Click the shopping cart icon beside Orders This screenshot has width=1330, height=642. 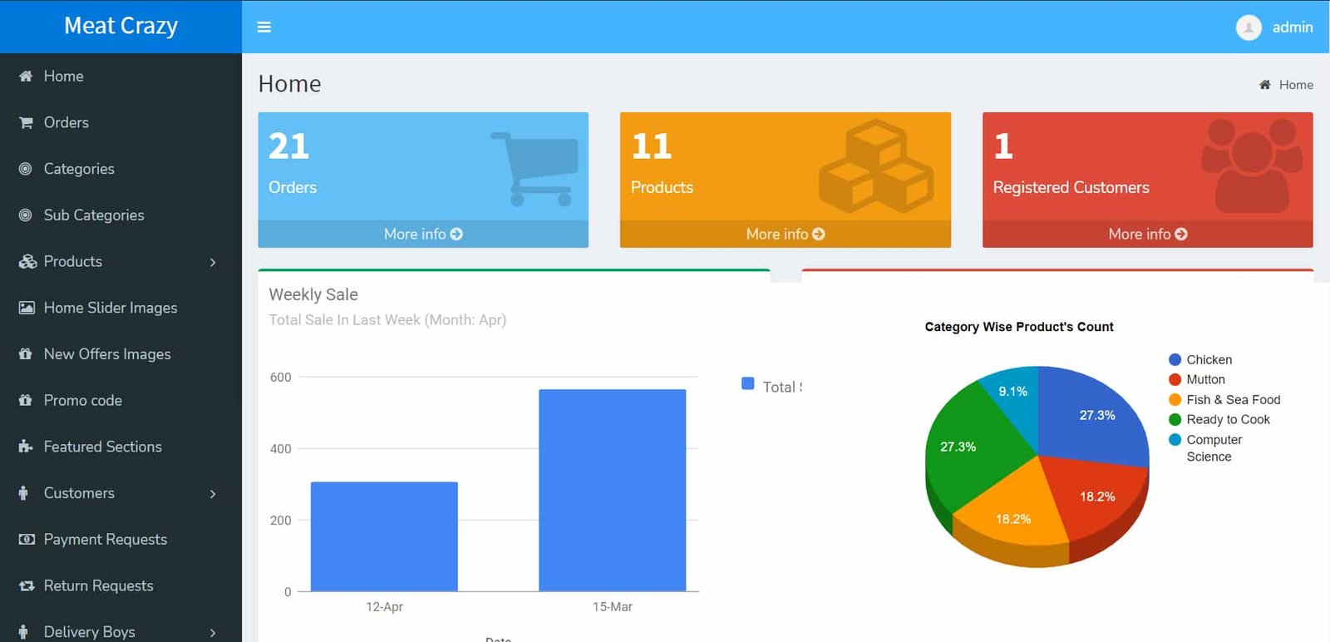pos(26,123)
